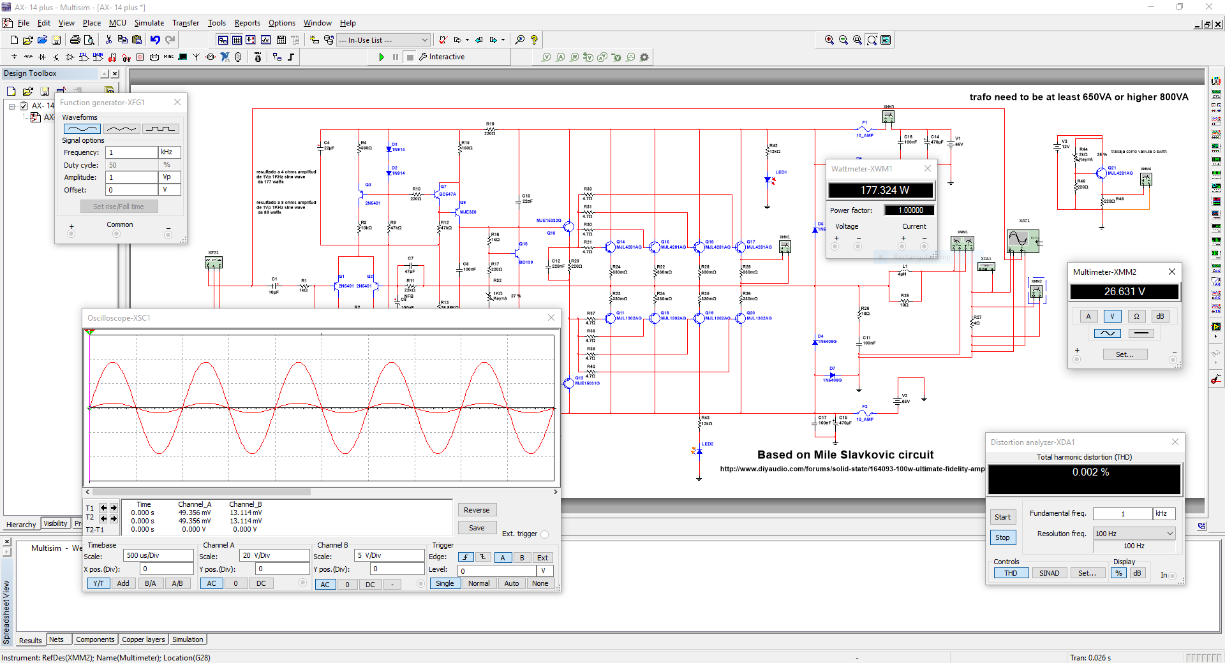This screenshot has height=663, width=1225.
Task: Switch the Distortion analyzer to SINAD mode
Action: coord(1049,573)
